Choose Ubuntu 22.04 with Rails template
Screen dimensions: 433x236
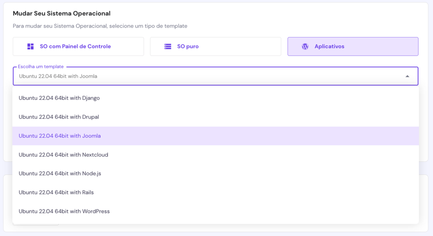click(x=56, y=192)
